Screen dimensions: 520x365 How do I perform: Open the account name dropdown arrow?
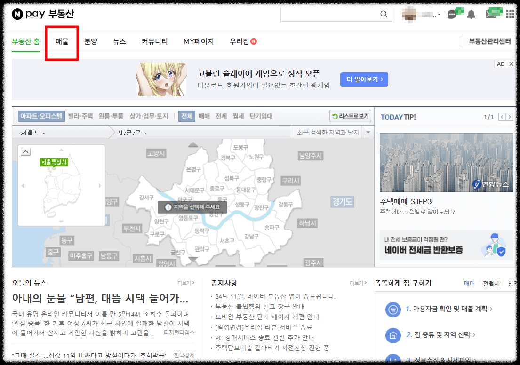tap(439, 15)
